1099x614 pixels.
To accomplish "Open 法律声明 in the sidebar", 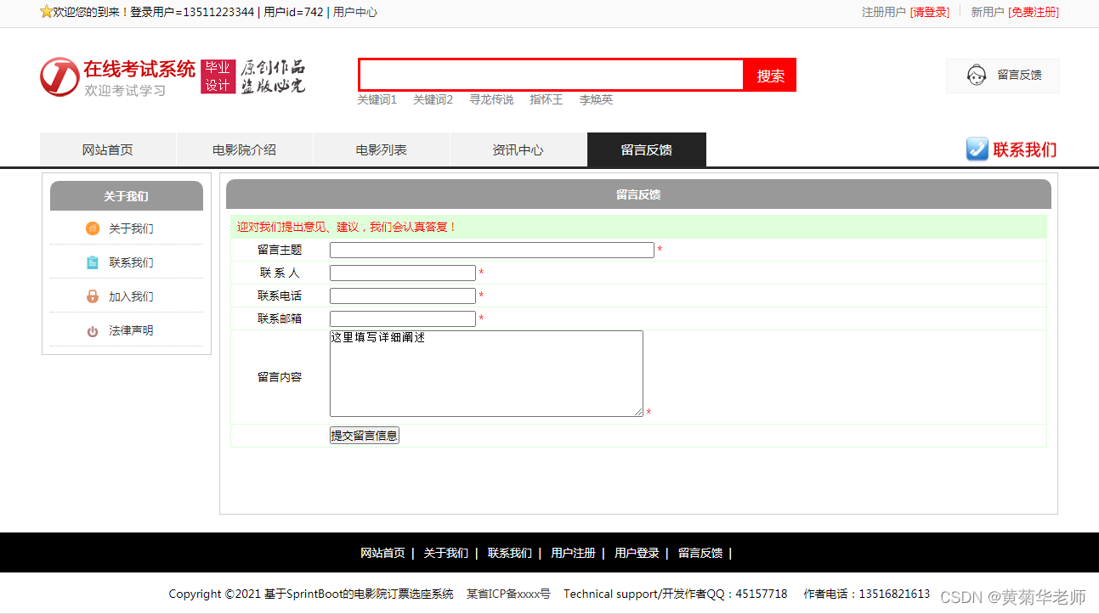I will (x=131, y=330).
